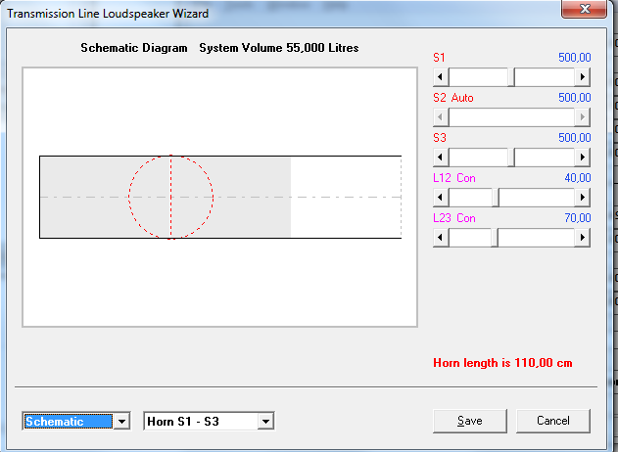
Task: Save the loudspeaker wizard settings
Action: tap(470, 421)
